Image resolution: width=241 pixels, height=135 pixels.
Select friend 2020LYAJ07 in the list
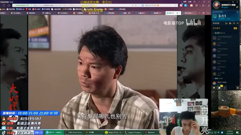225,44
